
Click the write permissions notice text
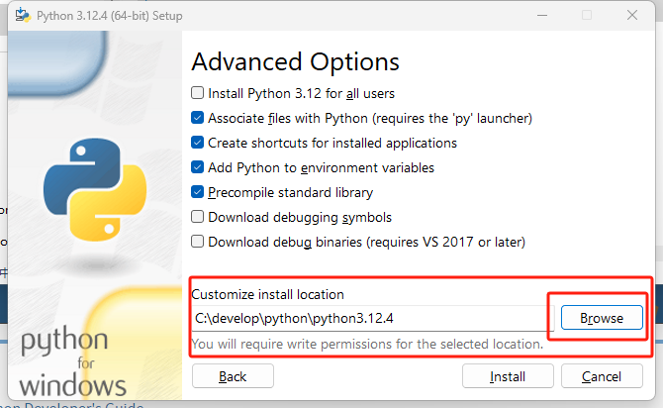click(367, 345)
